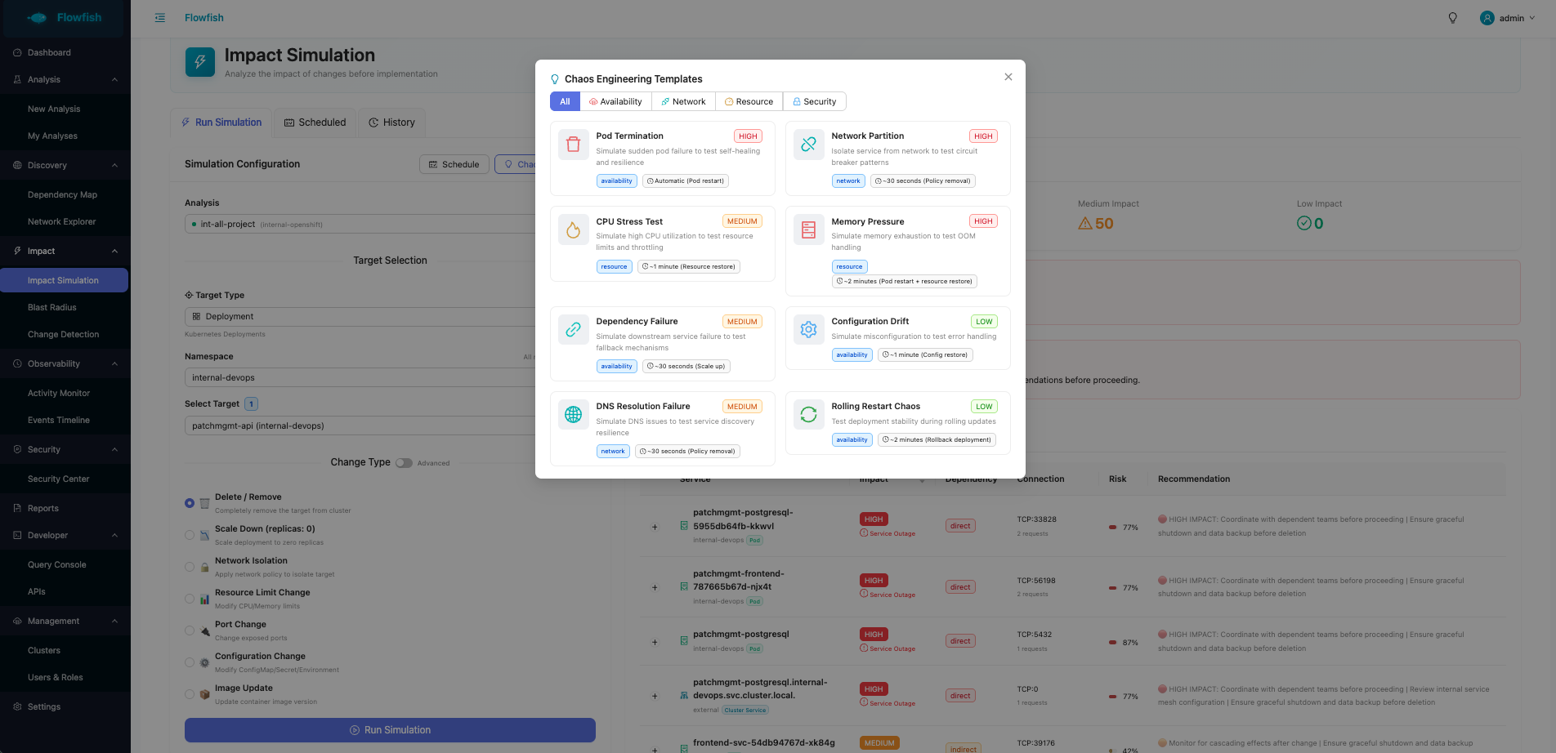Viewport: 1556px width, 753px height.
Task: Select the Resource templates filter tab
Action: tap(749, 101)
